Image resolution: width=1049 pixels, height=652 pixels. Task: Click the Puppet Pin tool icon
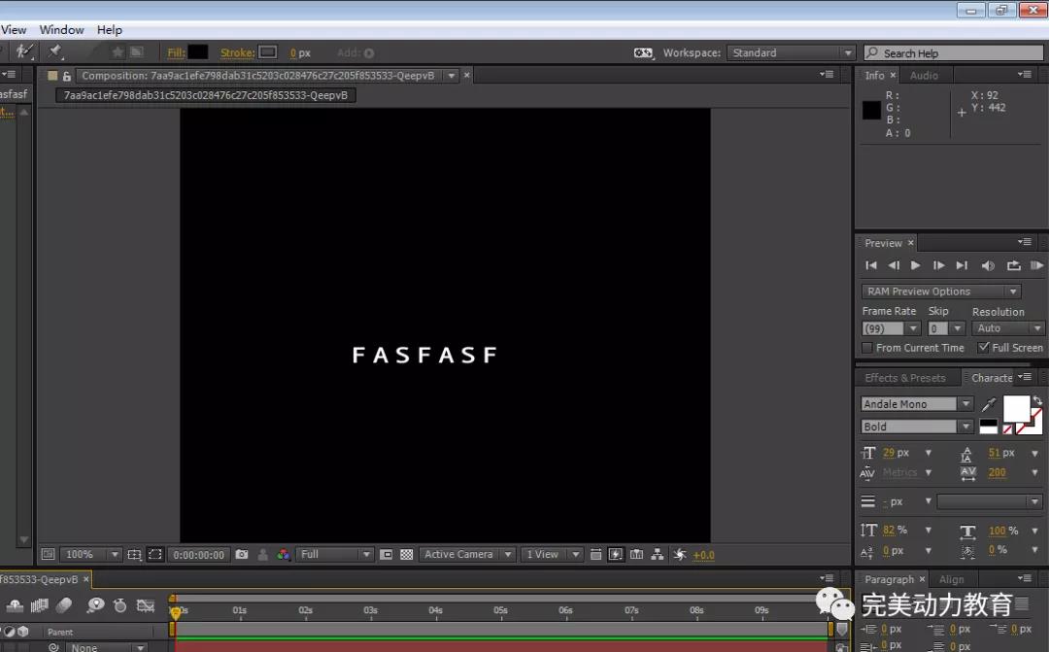click(54, 51)
